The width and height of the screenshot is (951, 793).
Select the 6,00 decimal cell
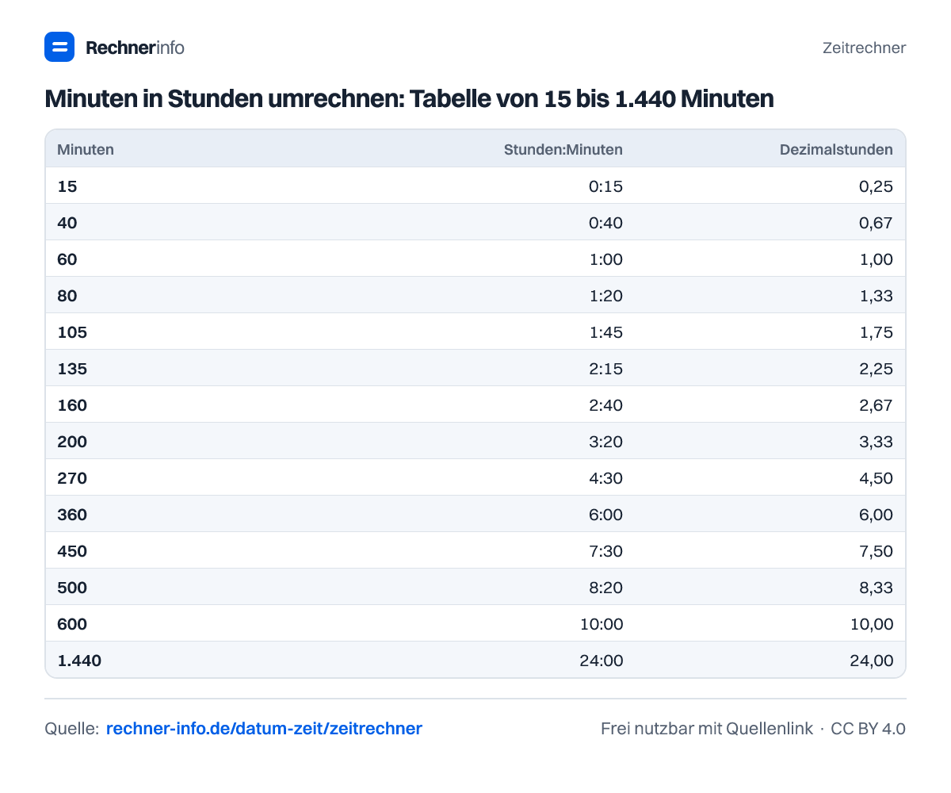[x=876, y=515]
